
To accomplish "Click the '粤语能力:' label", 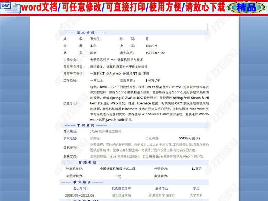I will (161, 176).
